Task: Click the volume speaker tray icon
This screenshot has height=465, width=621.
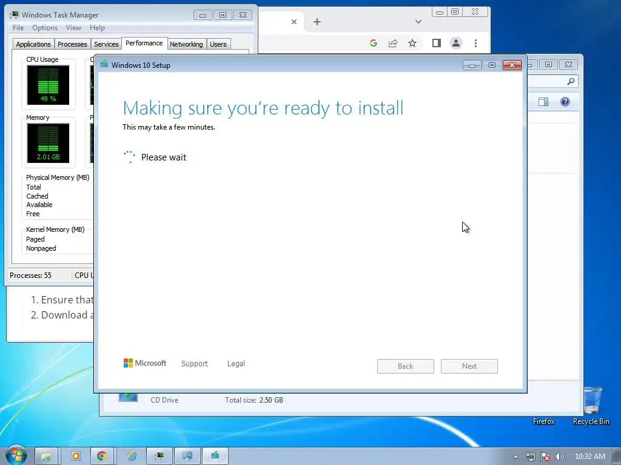Action: pyautogui.click(x=560, y=457)
